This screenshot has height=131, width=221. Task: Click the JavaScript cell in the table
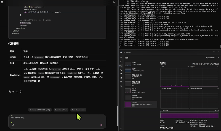pyautogui.click(x=15, y=75)
